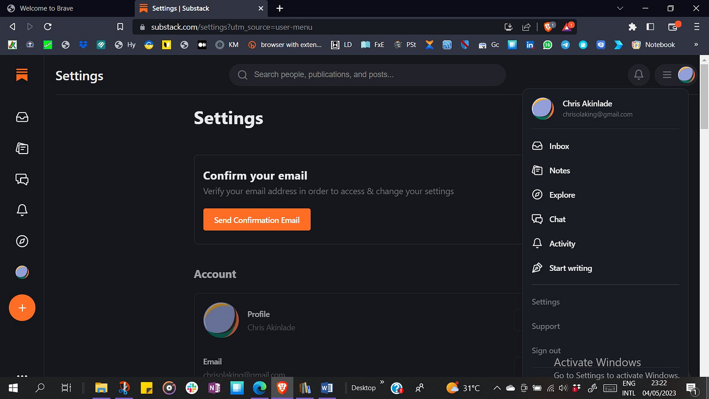Click the orange plus create button
The height and width of the screenshot is (399, 709).
point(22,308)
